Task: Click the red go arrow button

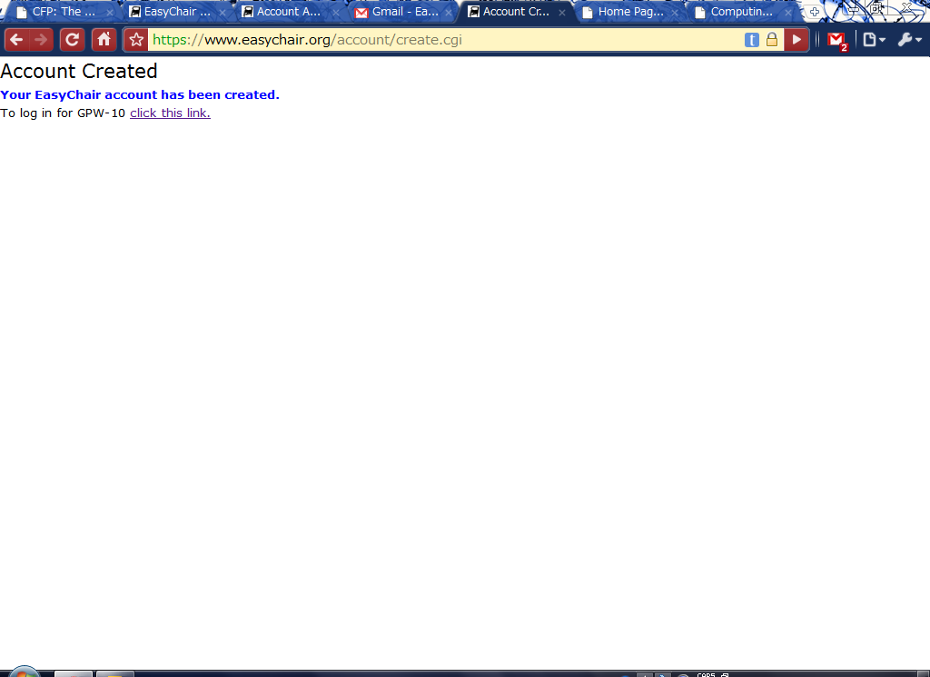Action: pyautogui.click(x=796, y=40)
